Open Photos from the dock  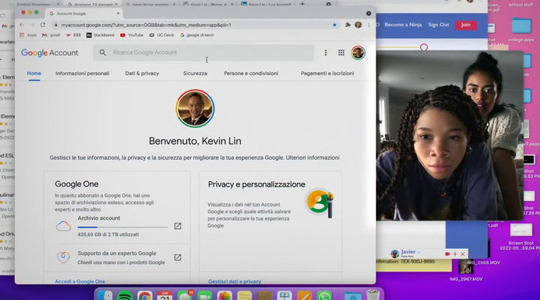pos(224,295)
